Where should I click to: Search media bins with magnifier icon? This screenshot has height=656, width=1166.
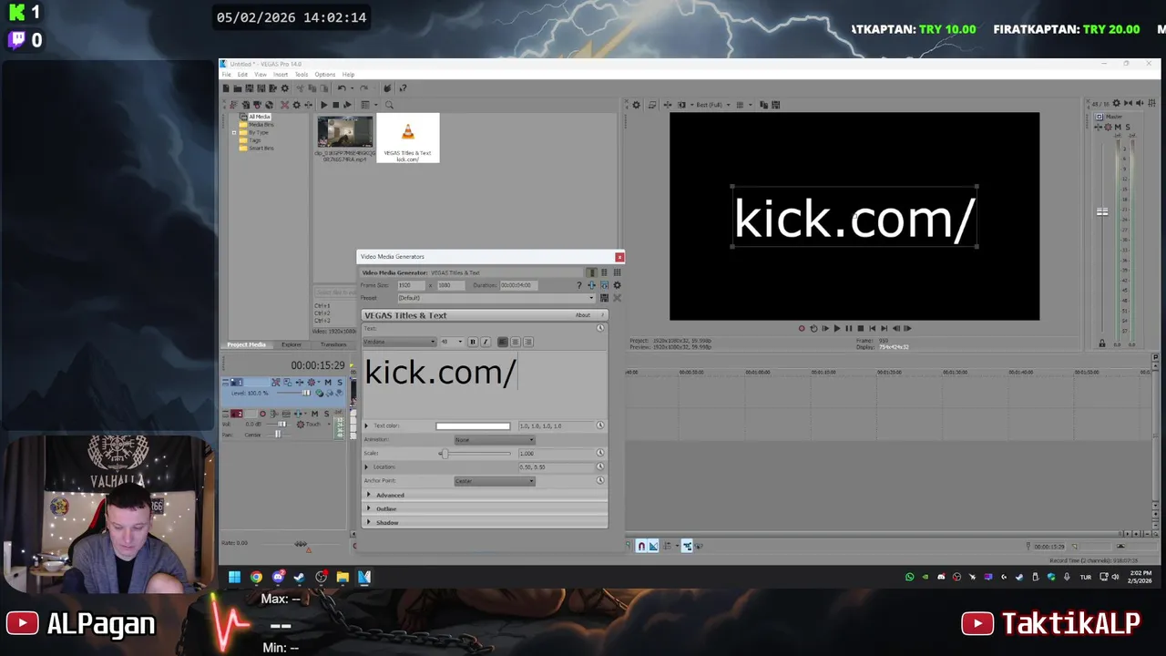point(389,105)
